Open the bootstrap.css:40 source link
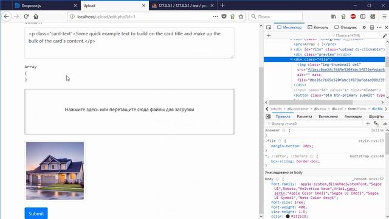The width and height of the screenshot is (389, 219). point(367,156)
